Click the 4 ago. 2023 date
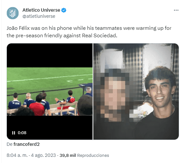This screenshot has width=184, height=163. pyautogui.click(x=43, y=156)
